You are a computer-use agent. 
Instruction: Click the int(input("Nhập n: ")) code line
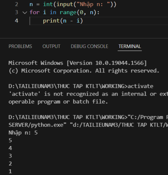click(73, 4)
